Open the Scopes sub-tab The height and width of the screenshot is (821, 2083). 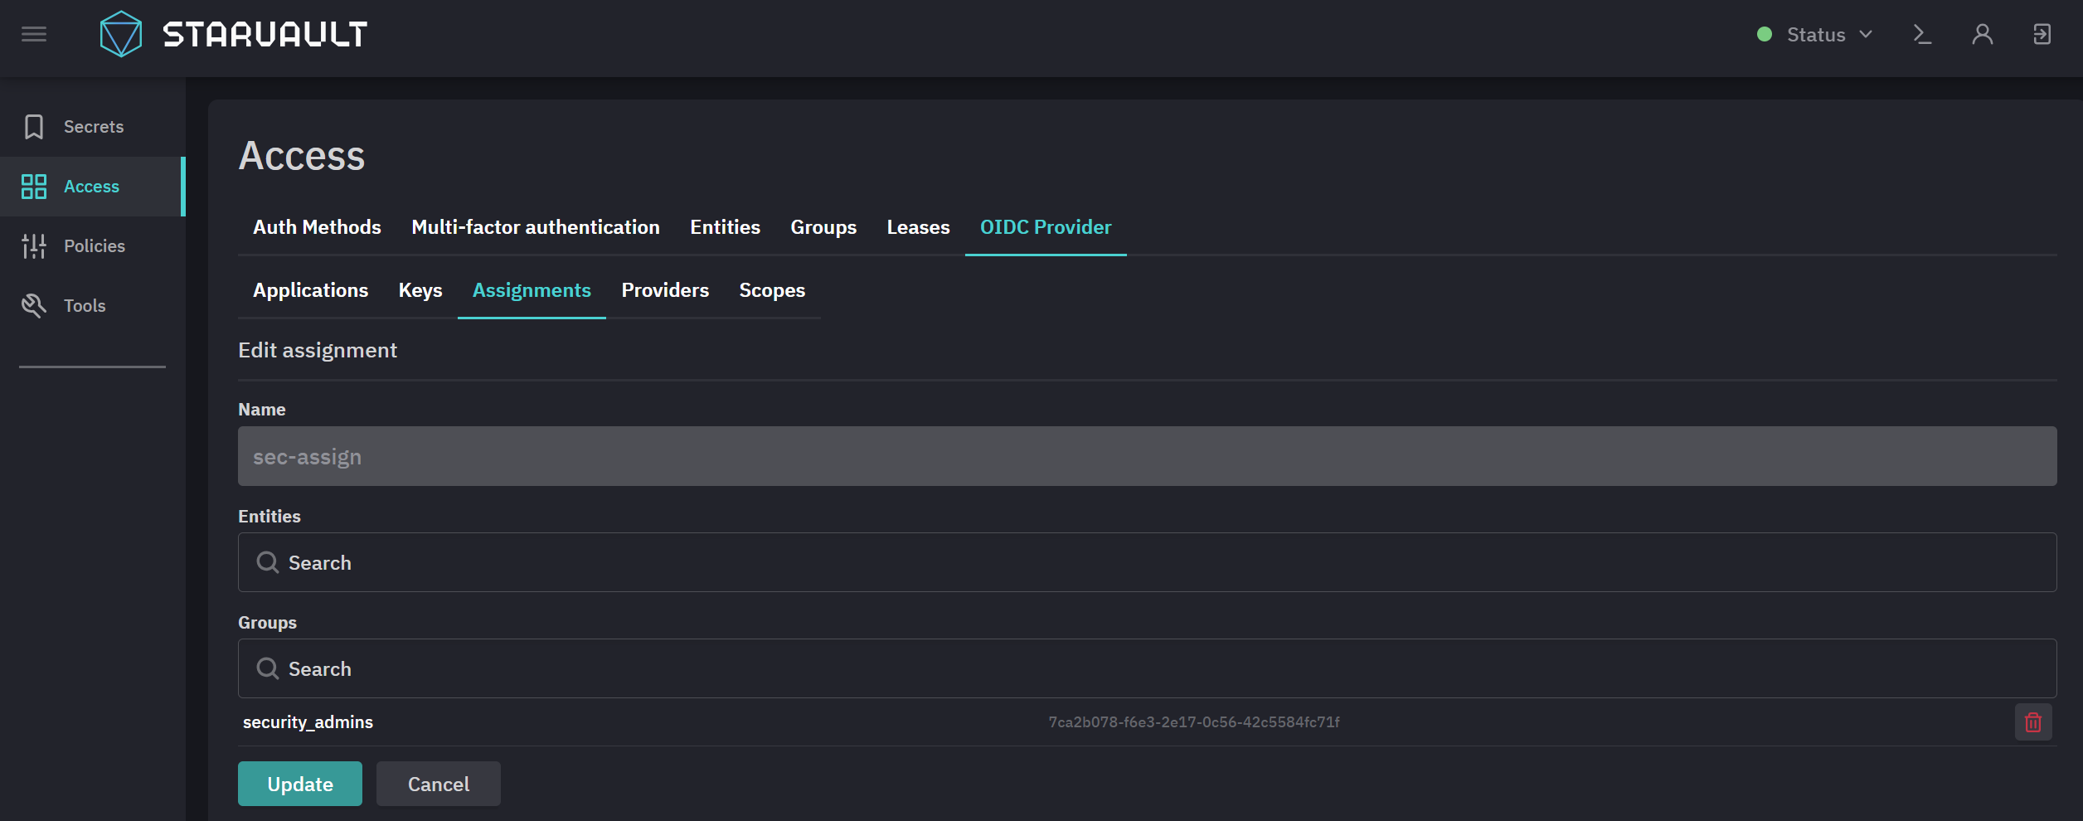click(x=772, y=290)
